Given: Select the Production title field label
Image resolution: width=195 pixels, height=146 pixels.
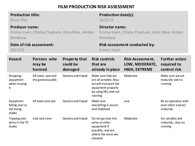Looking at the screenshot, I should click(25, 15).
